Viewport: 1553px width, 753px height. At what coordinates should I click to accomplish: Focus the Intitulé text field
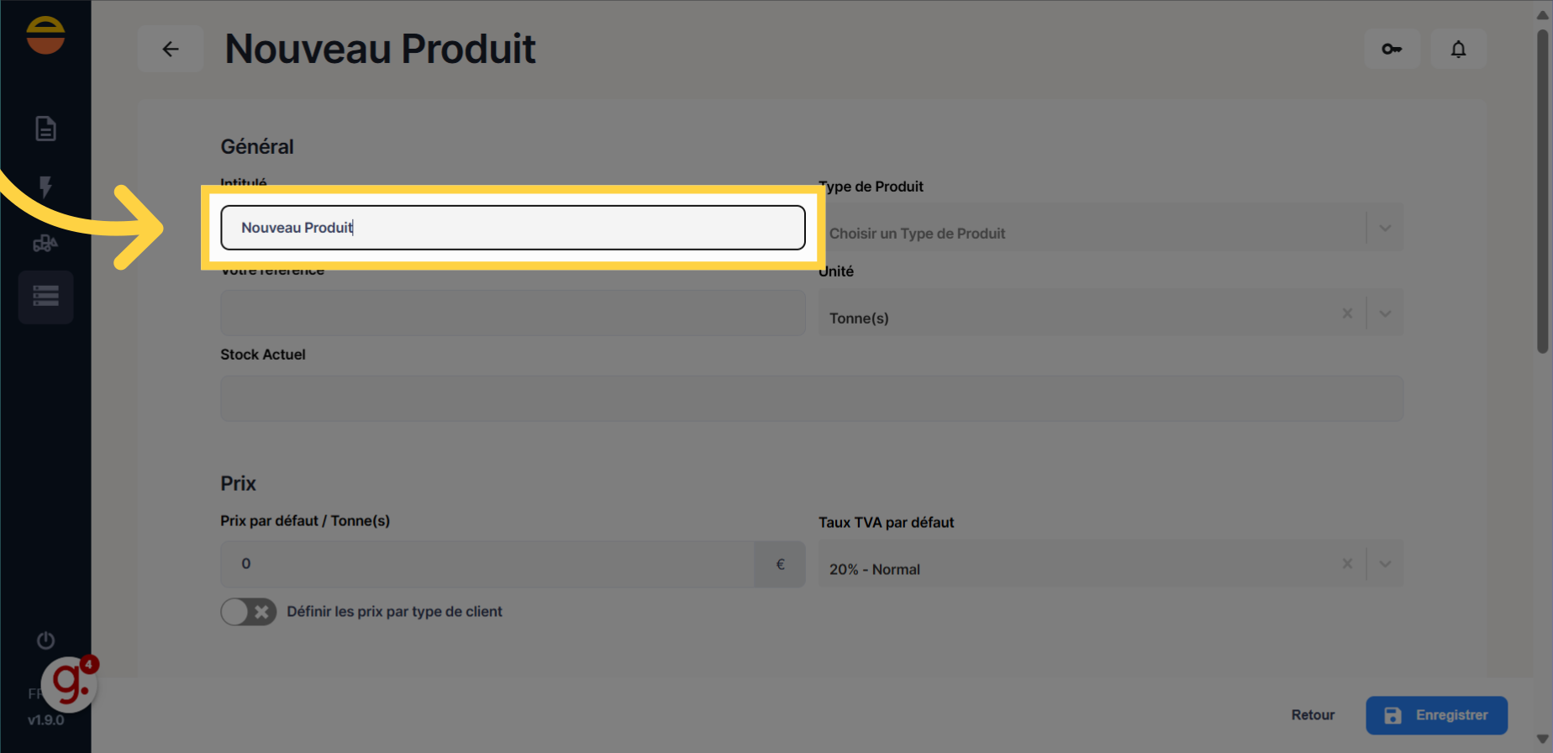point(513,228)
